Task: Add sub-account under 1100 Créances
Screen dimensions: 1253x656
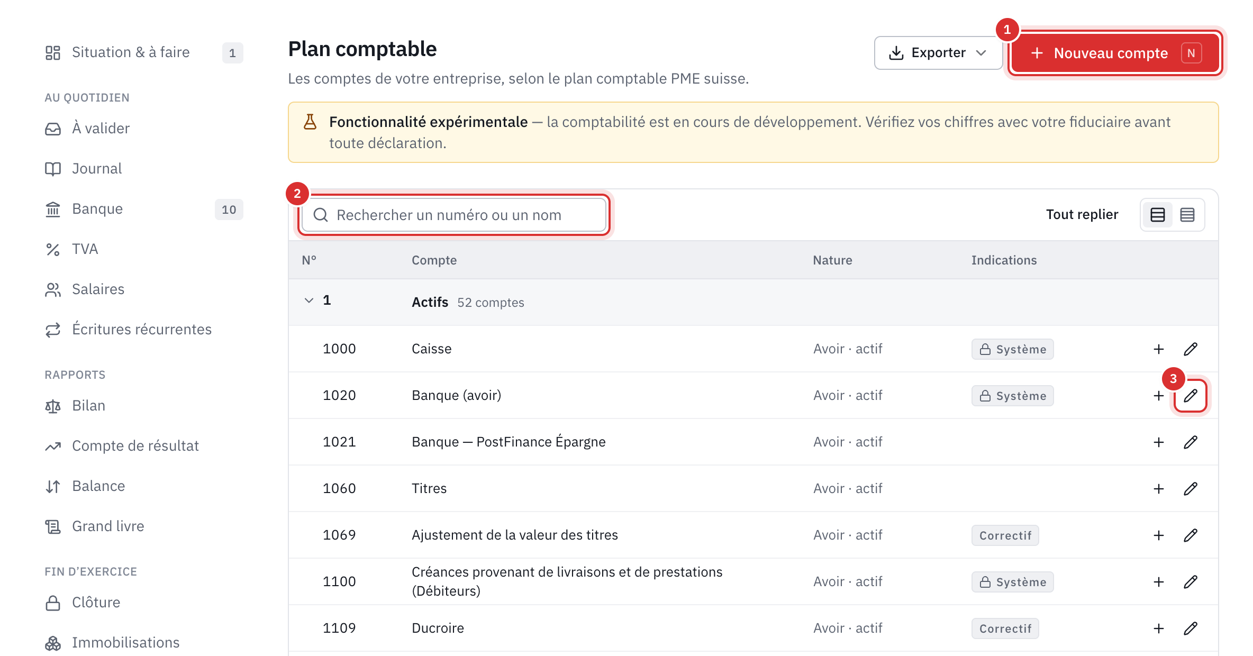Action: tap(1159, 582)
